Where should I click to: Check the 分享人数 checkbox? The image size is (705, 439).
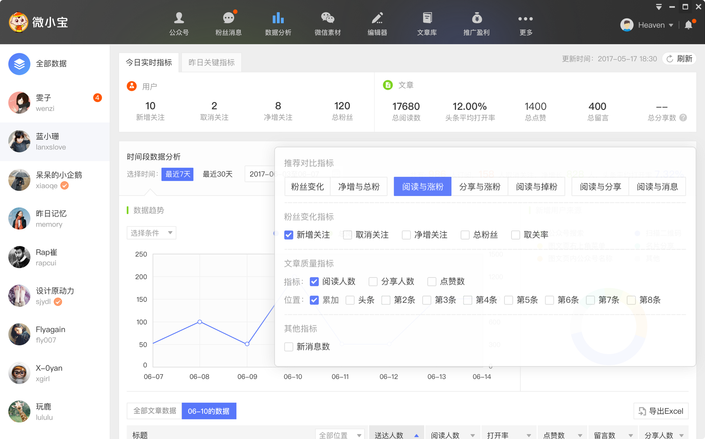373,281
